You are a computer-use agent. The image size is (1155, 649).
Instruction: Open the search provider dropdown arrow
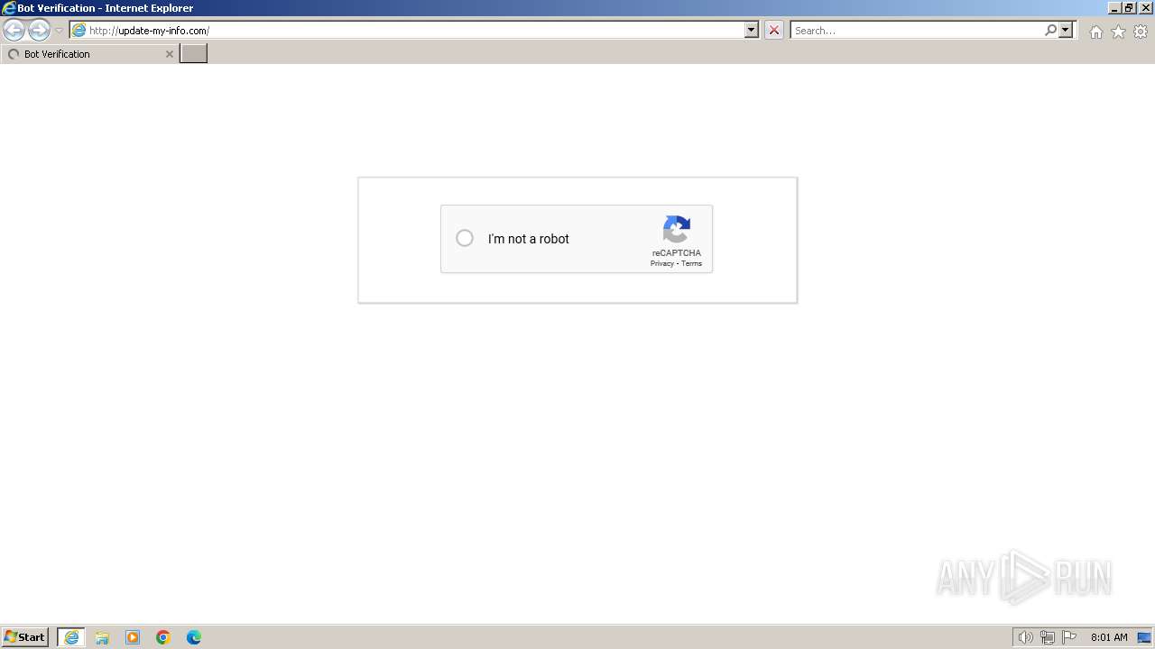click(x=1066, y=30)
